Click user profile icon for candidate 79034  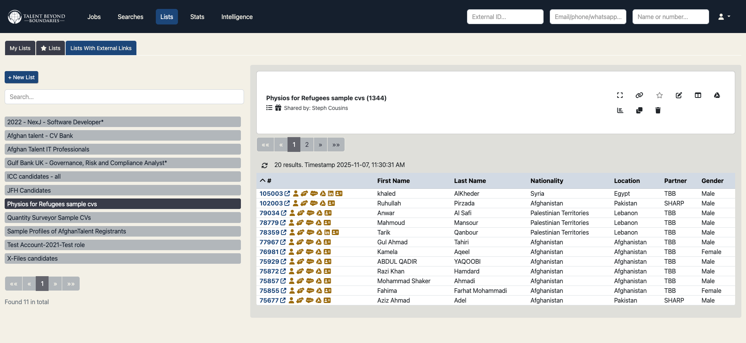coord(292,213)
